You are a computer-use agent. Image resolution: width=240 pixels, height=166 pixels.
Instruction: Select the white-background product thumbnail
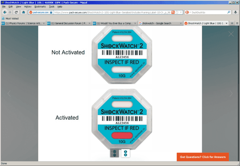click(125, 153)
